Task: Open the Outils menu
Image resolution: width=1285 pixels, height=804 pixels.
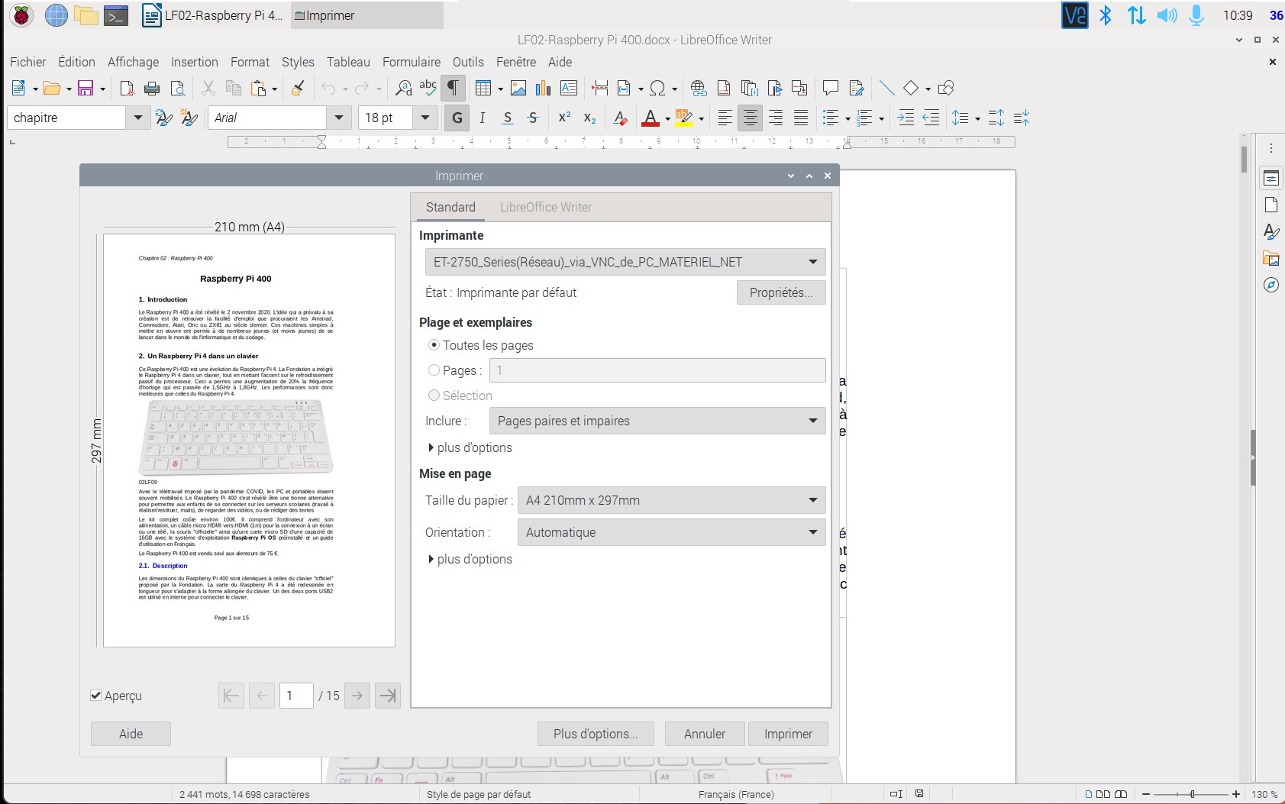Action: coord(468,62)
